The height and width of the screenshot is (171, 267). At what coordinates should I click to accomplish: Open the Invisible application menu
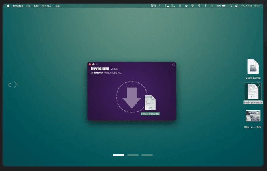pyautogui.click(x=18, y=6)
